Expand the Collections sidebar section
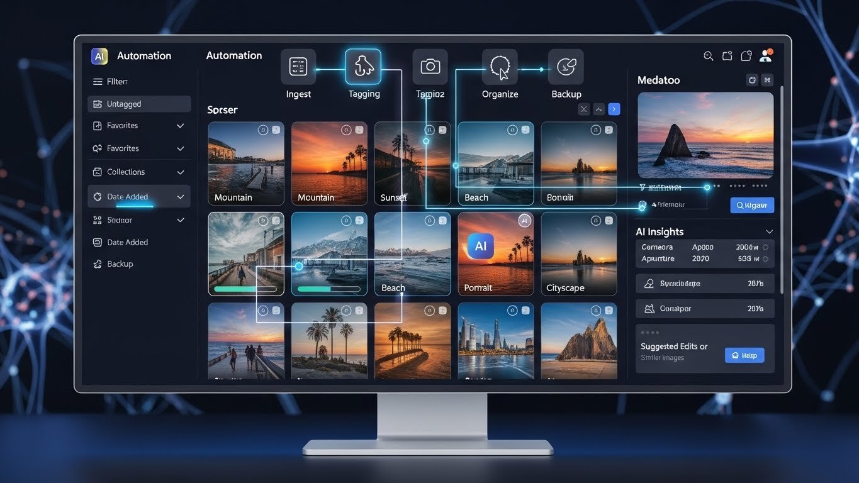This screenshot has height=483, width=859. tap(180, 172)
